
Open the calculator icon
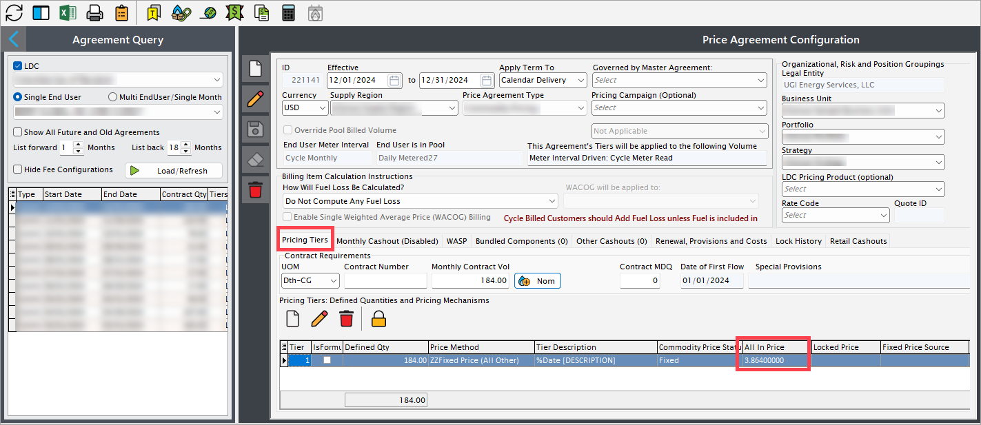289,12
